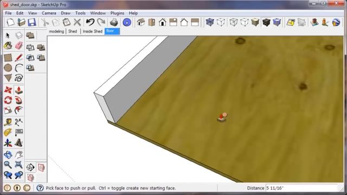Select the Scale tool
The width and height of the screenshot is (347, 195).
[8, 110]
